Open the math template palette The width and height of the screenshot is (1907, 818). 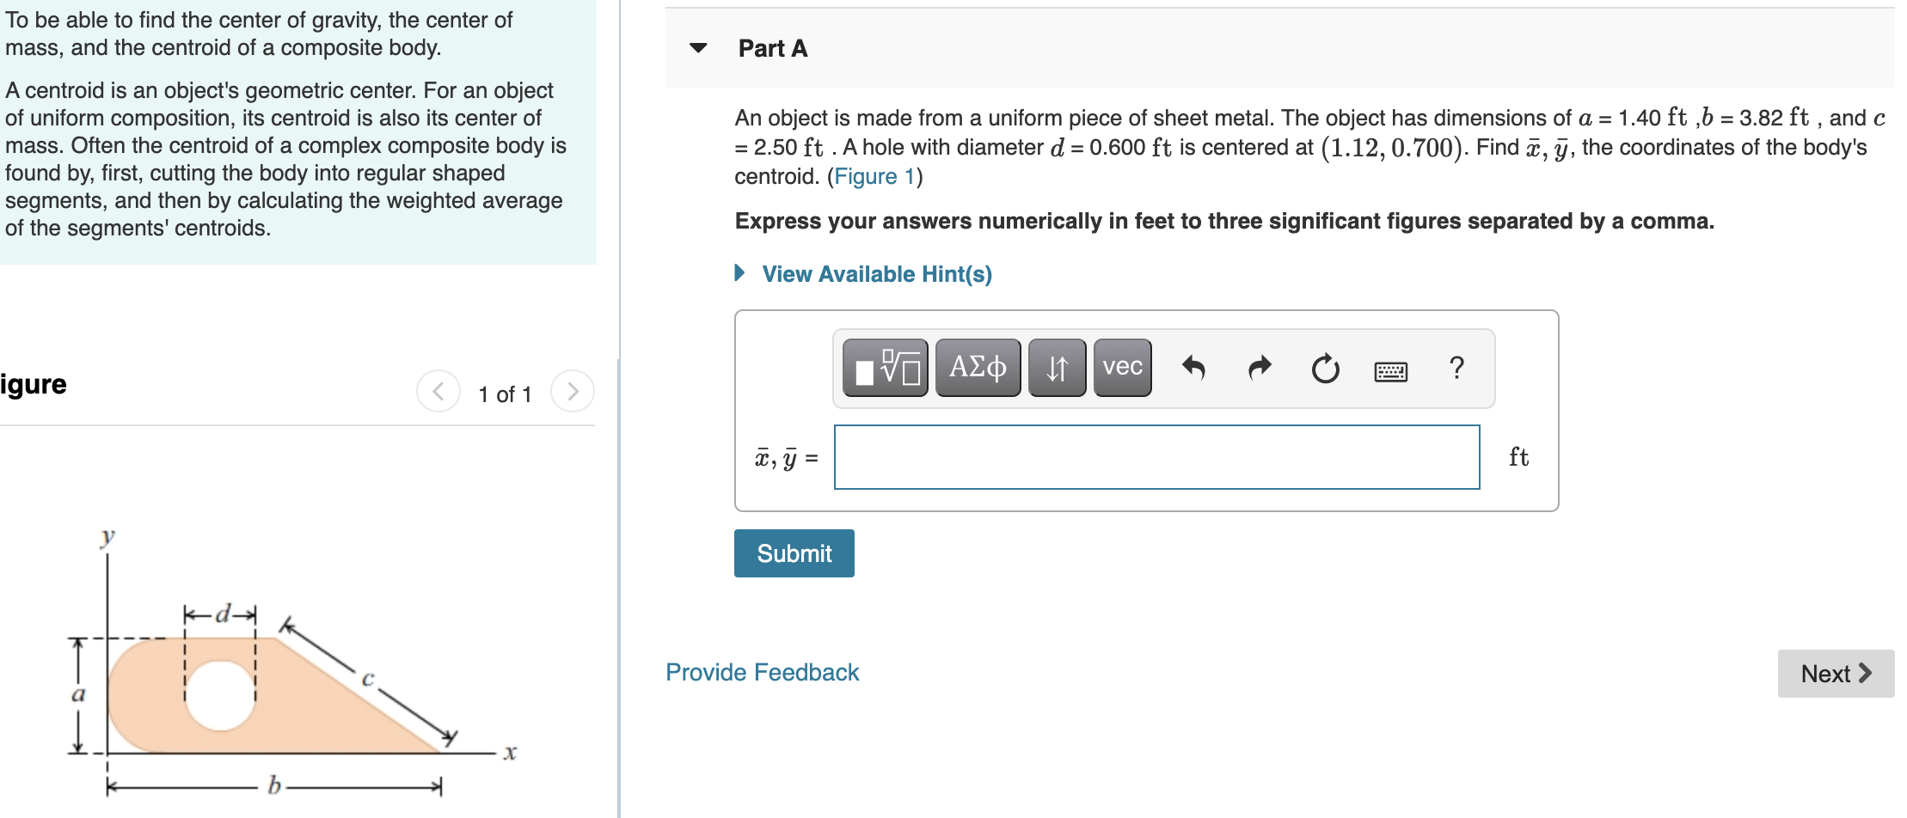coord(882,368)
